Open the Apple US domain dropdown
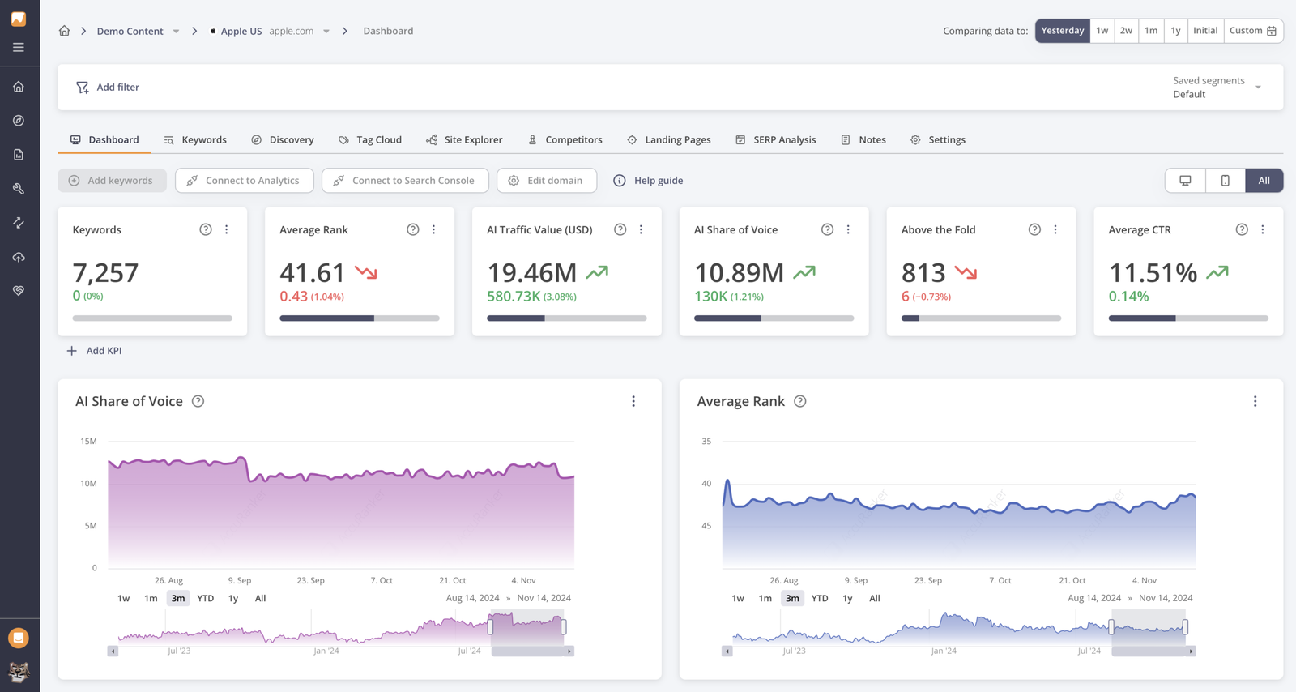Image resolution: width=1296 pixels, height=692 pixels. pyautogui.click(x=326, y=32)
